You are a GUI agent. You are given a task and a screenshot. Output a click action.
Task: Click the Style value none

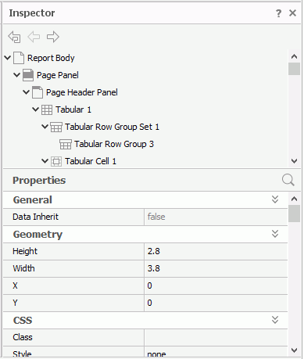[216, 353]
